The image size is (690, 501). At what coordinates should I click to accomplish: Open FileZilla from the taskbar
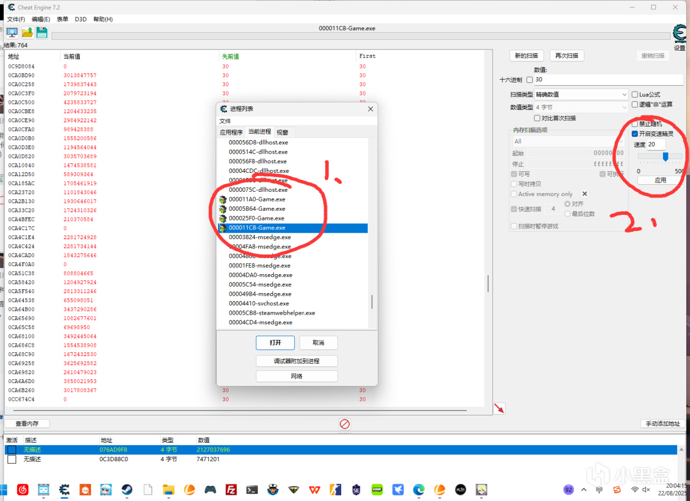click(x=231, y=490)
